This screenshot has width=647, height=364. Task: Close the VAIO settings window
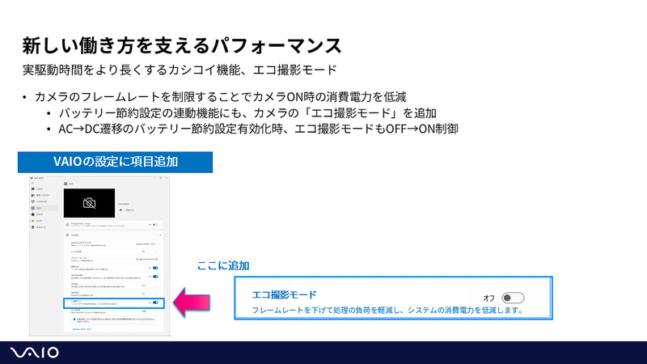click(x=167, y=177)
